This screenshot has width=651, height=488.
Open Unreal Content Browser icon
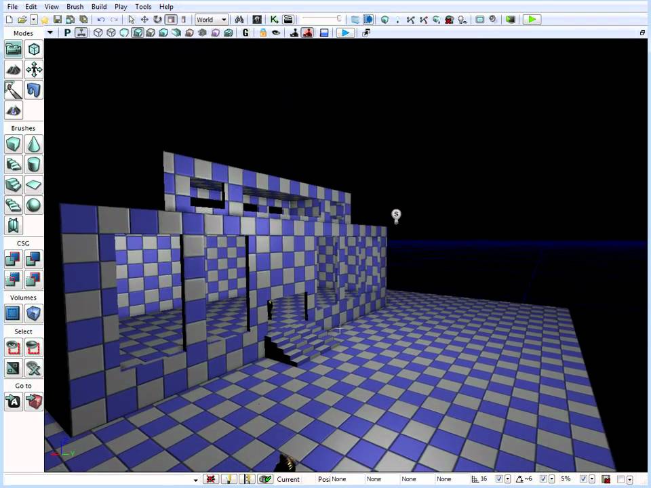point(257,20)
